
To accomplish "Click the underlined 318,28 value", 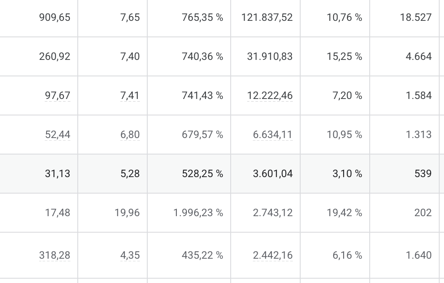I will tap(55, 255).
